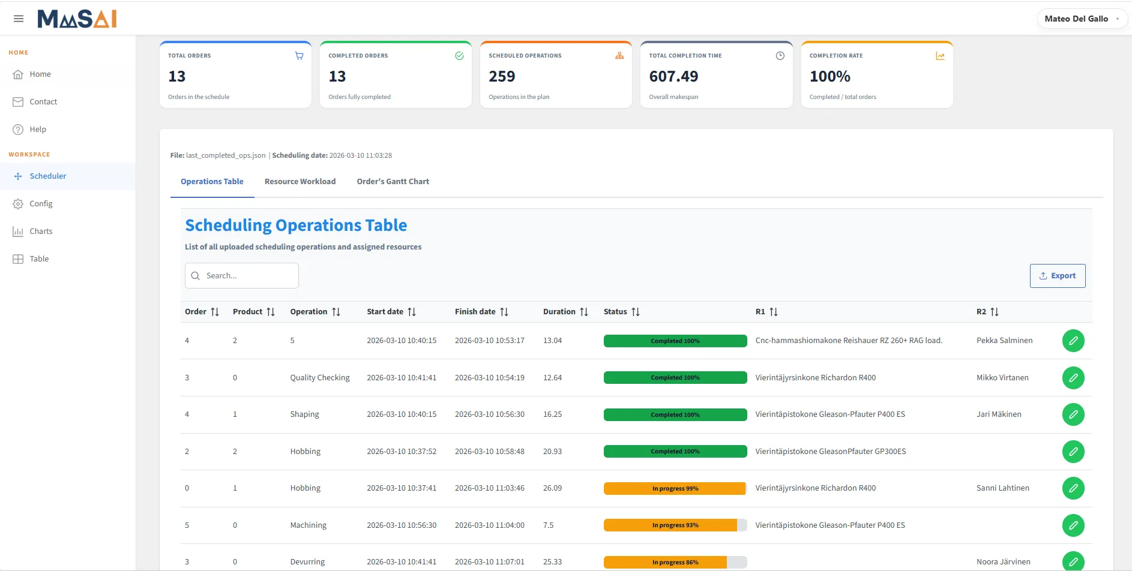
Task: Toggle the hamburger sidebar menu
Action: click(x=19, y=19)
